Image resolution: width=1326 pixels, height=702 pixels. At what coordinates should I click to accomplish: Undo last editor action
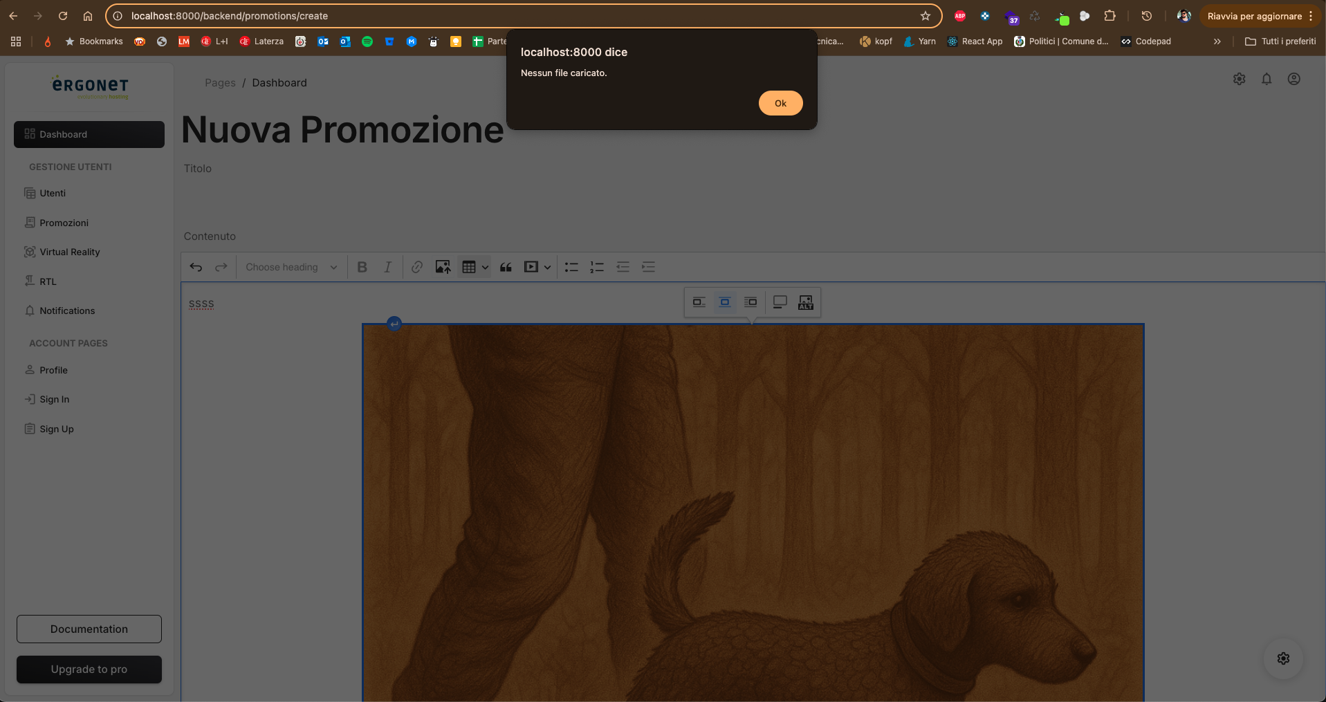196,267
